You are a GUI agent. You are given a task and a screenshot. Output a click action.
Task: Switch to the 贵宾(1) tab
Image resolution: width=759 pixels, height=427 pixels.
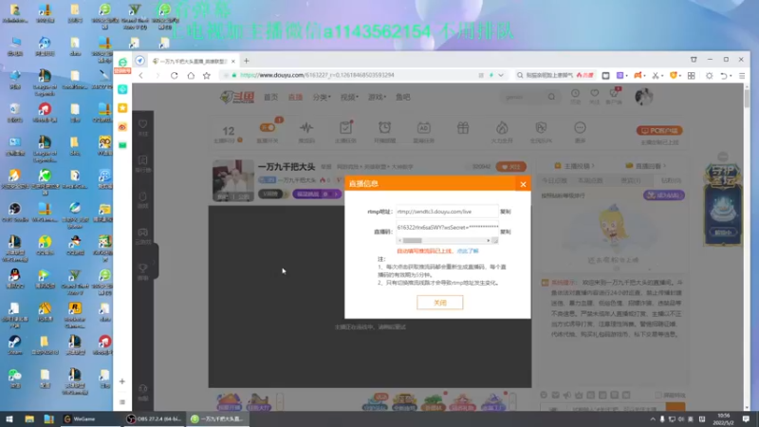coord(631,180)
